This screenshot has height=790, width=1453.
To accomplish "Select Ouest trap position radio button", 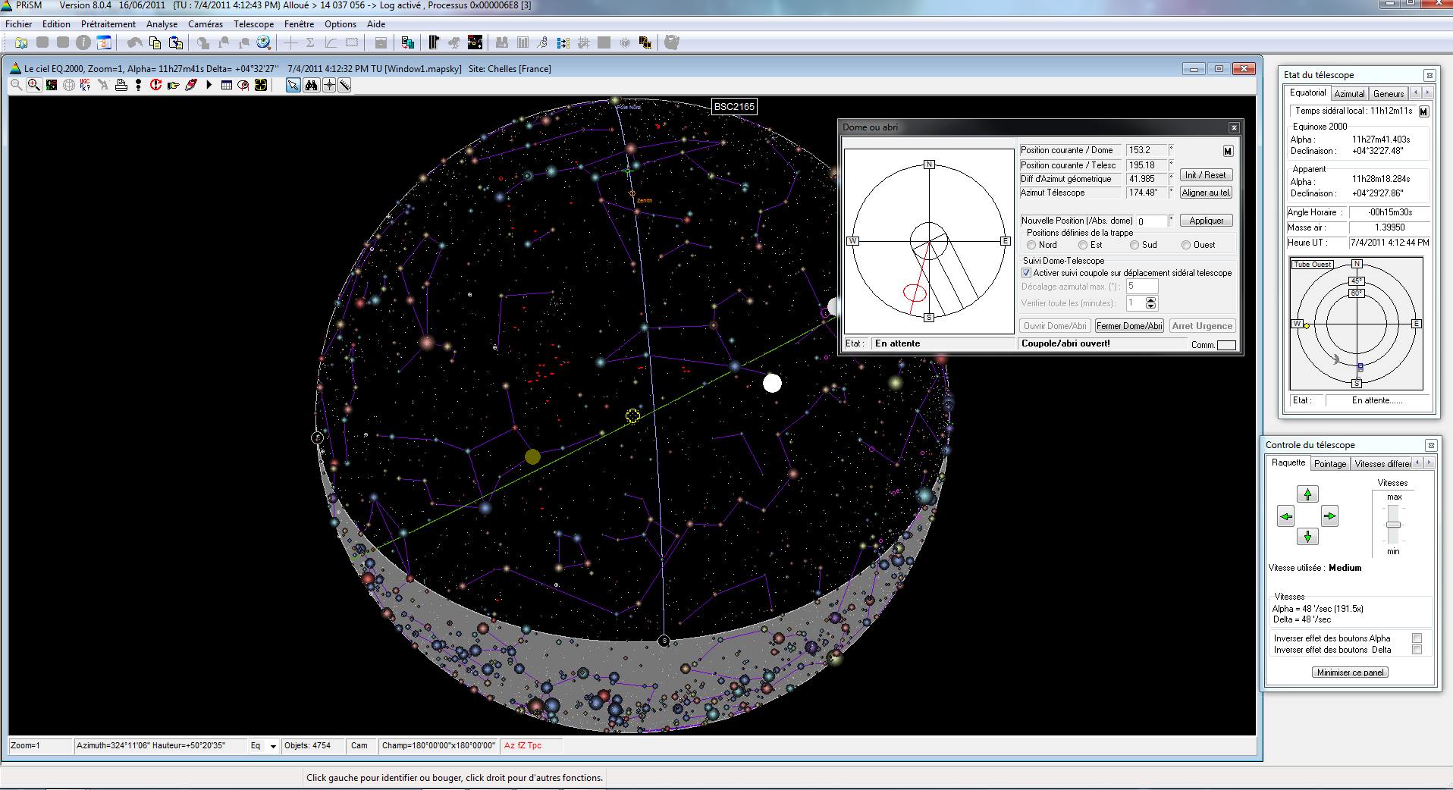I will [x=1186, y=245].
